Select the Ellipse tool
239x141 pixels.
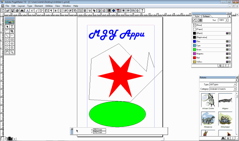pyautogui.click(x=7, y=44)
